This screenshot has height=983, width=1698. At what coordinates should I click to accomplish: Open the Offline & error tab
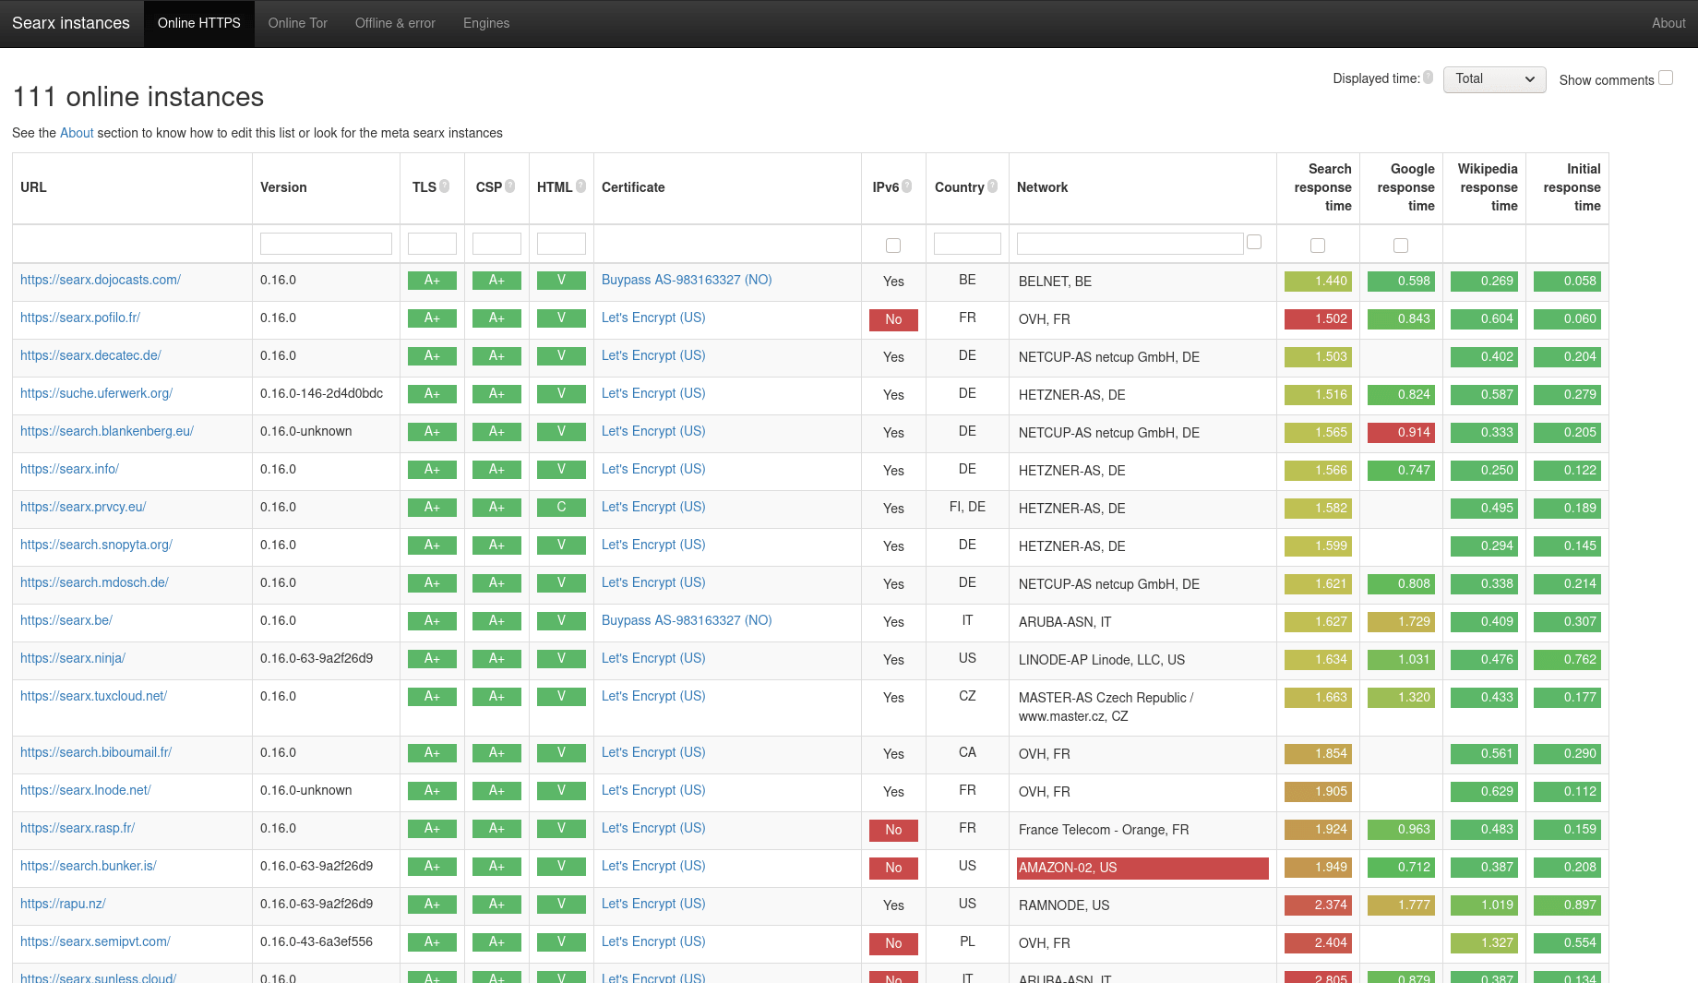point(395,23)
